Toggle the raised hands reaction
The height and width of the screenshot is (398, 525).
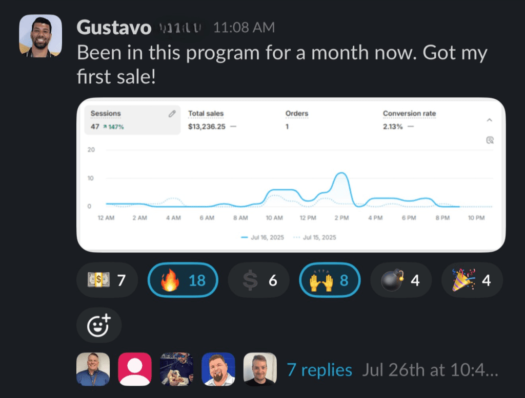[x=330, y=280]
